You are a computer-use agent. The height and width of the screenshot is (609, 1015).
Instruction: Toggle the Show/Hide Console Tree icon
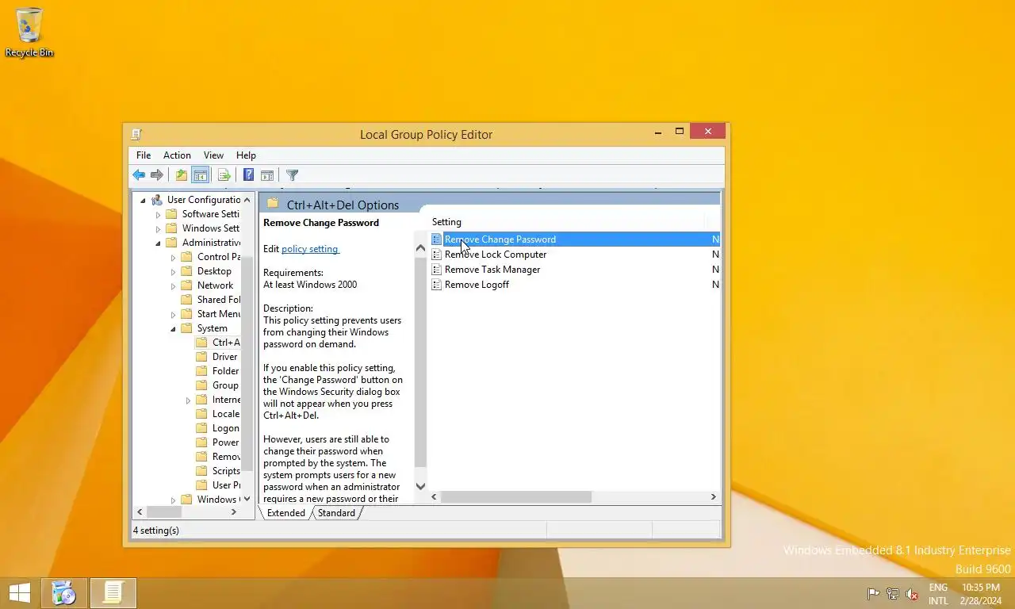201,175
